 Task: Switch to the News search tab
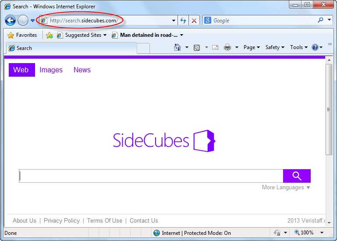(x=82, y=70)
